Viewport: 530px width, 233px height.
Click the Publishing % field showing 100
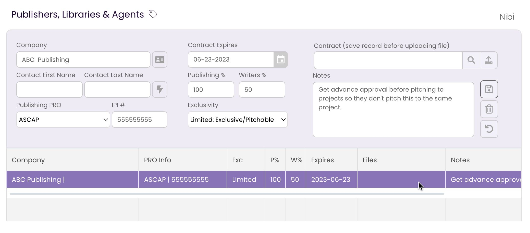point(211,90)
